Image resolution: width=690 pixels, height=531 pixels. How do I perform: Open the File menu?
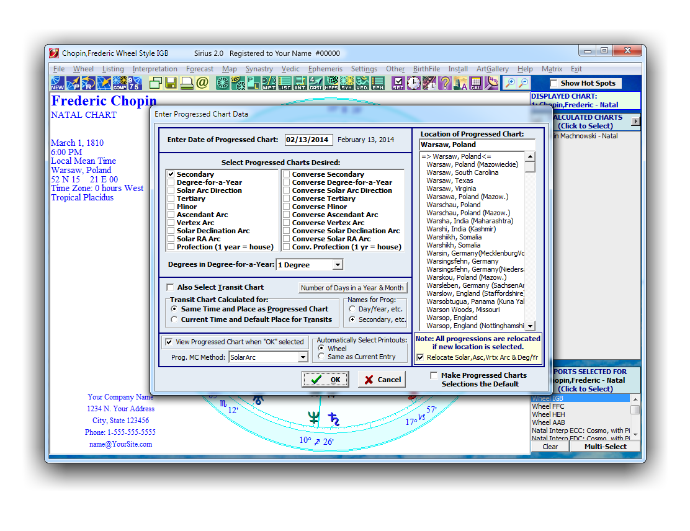[59, 69]
